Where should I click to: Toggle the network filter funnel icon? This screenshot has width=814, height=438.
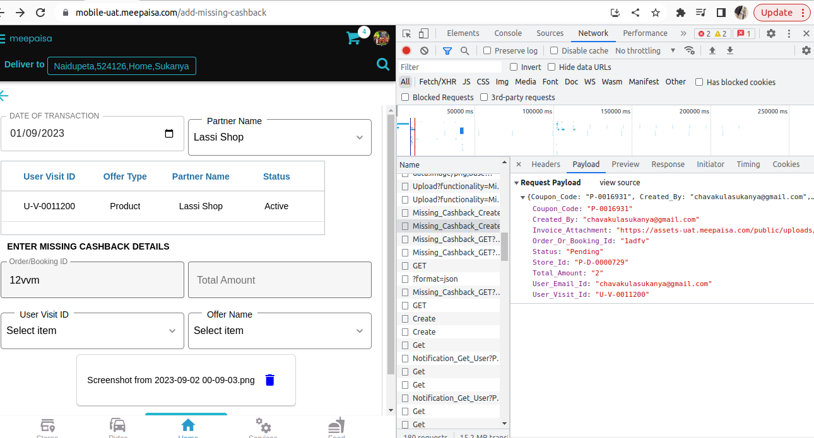tap(447, 50)
